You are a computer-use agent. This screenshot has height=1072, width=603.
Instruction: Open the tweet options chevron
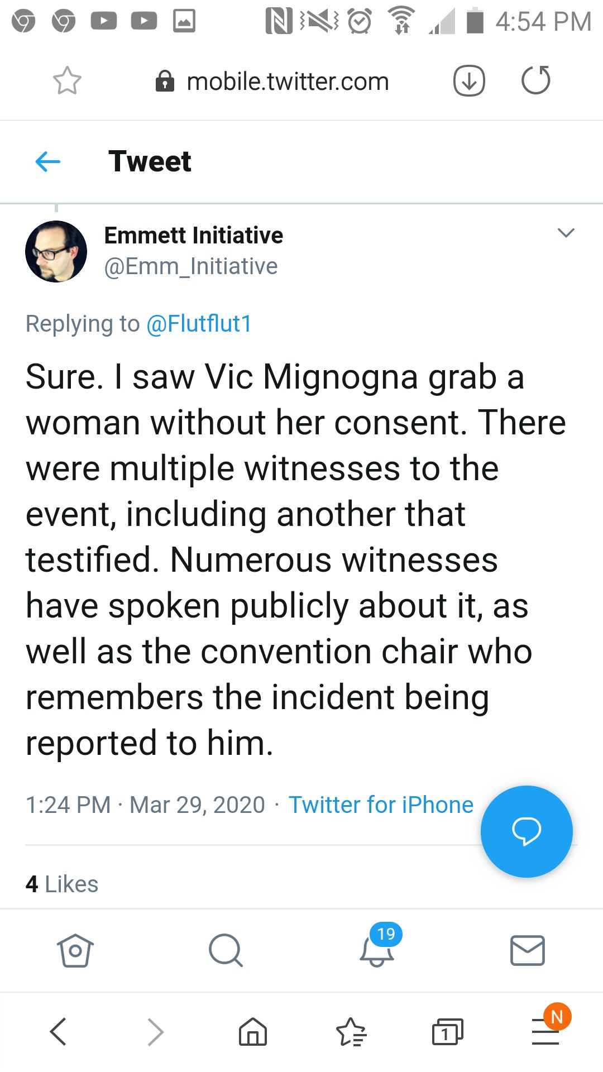[x=566, y=233]
